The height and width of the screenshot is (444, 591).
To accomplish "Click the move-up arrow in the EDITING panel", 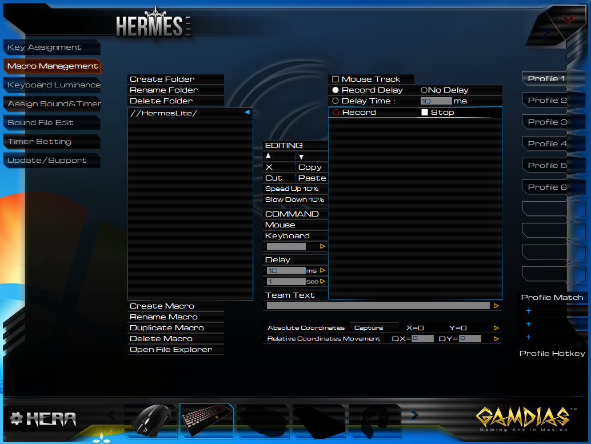I will pyautogui.click(x=268, y=155).
